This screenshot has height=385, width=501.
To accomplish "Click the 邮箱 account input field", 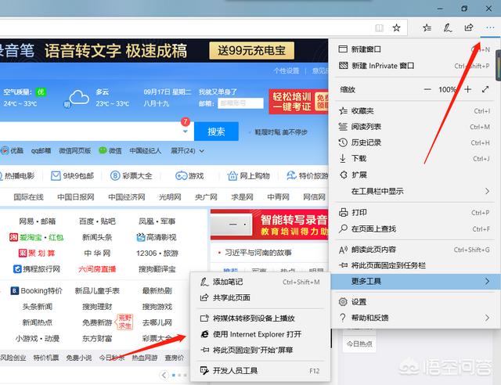I will pos(240,103).
